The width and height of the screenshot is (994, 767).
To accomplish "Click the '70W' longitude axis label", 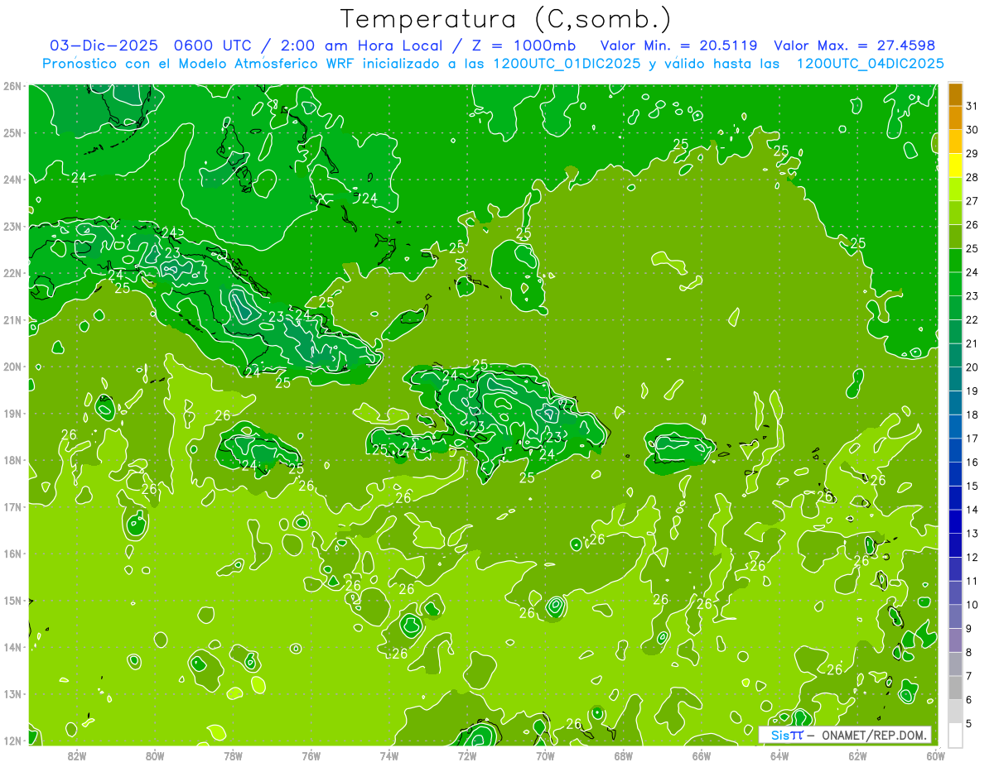I will click(x=545, y=755).
